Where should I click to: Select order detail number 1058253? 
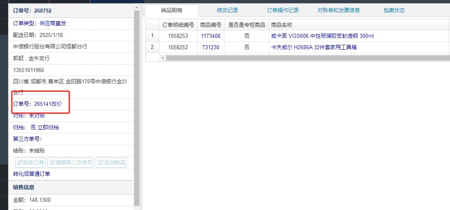pyautogui.click(x=178, y=36)
